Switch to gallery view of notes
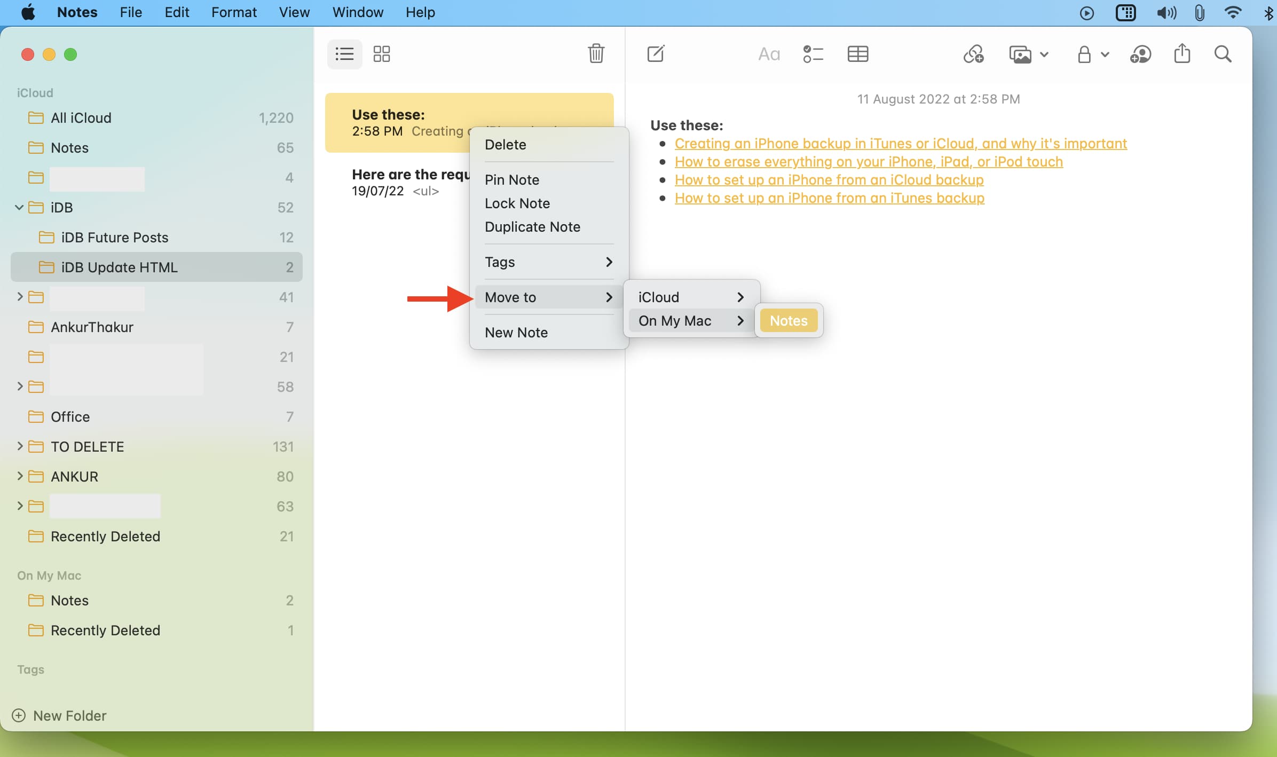This screenshot has height=757, width=1277. [382, 54]
